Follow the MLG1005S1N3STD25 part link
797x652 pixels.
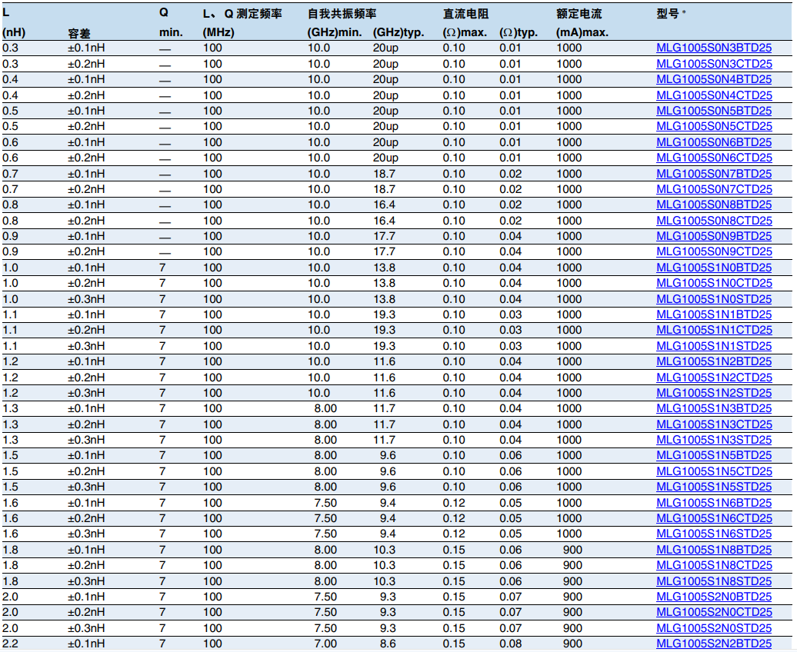(714, 440)
